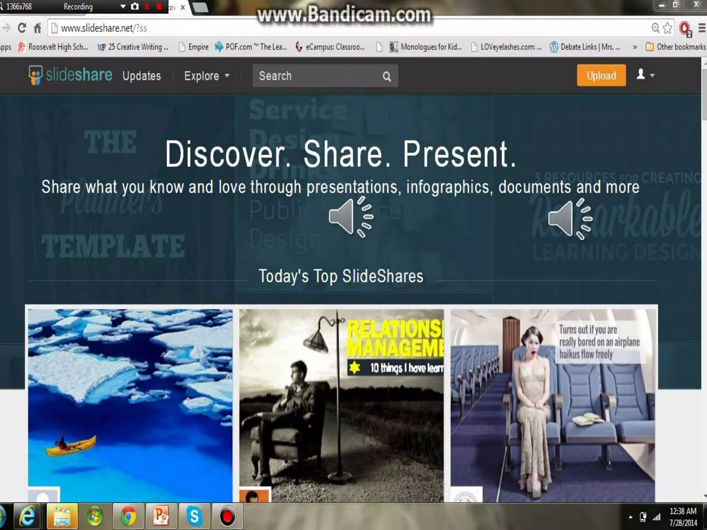Screen dimensions: 707x530
Task: Bookmark page with star icon
Action: [x=668, y=28]
